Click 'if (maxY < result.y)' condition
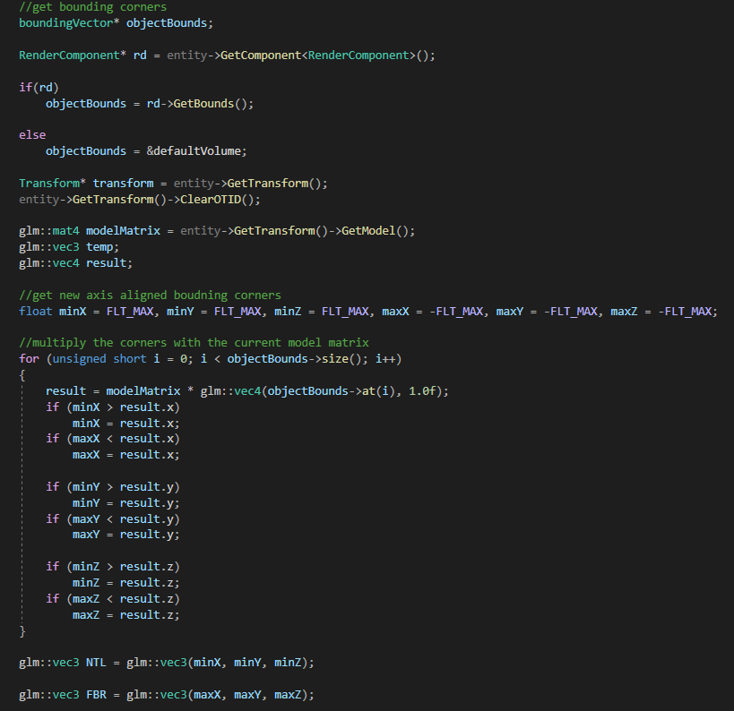This screenshot has height=711, width=734. tap(113, 519)
